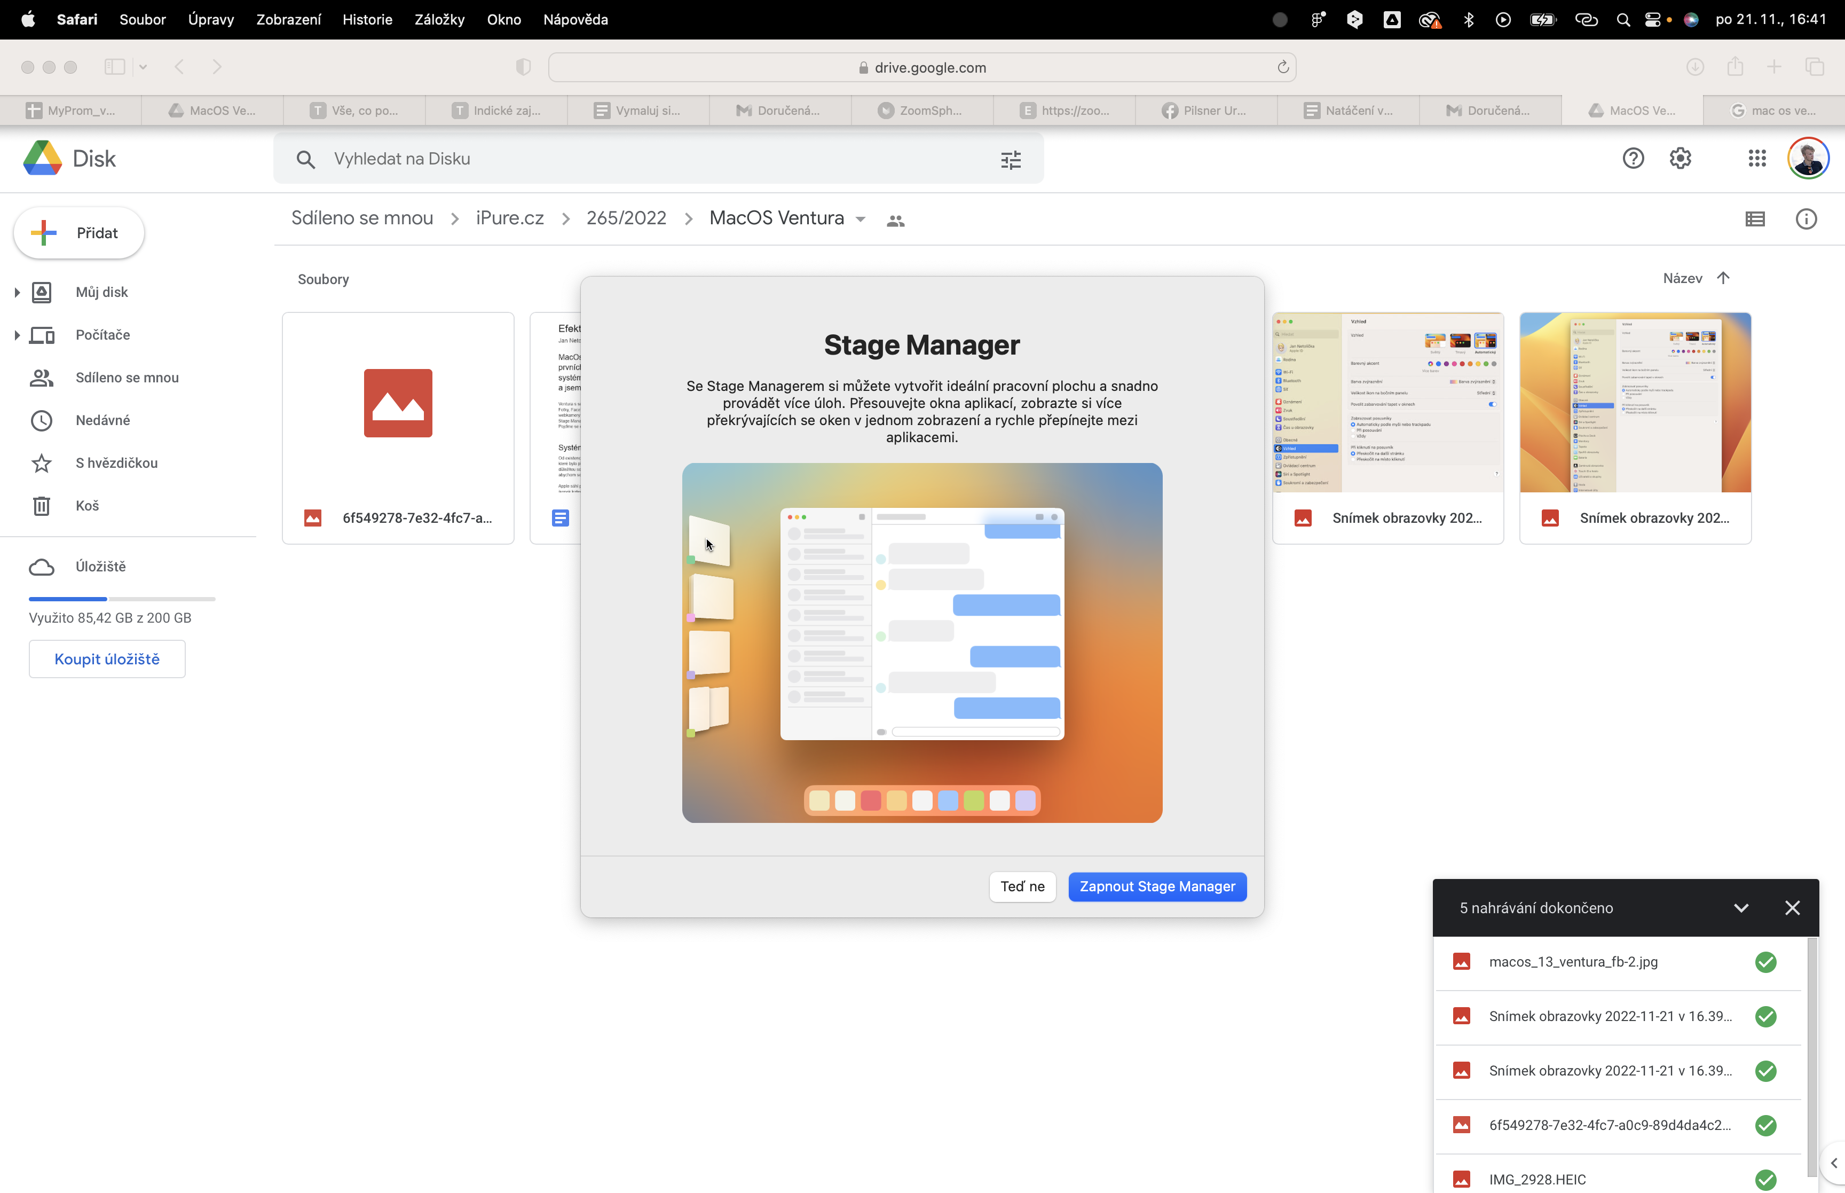This screenshot has width=1845, height=1193.
Task: Open Koš trash in sidebar
Action: tap(86, 506)
